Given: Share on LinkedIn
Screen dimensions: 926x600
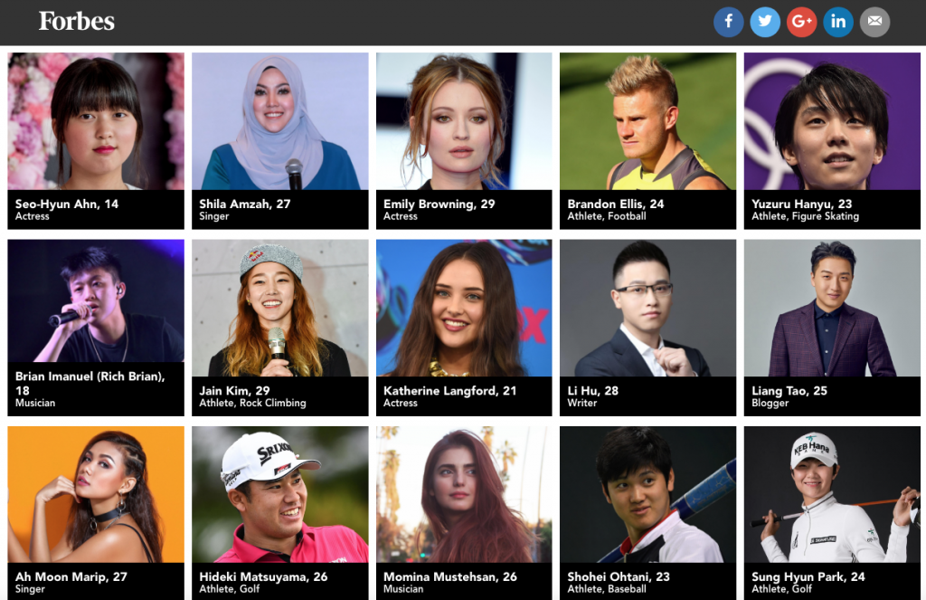Looking at the screenshot, I should 838,22.
